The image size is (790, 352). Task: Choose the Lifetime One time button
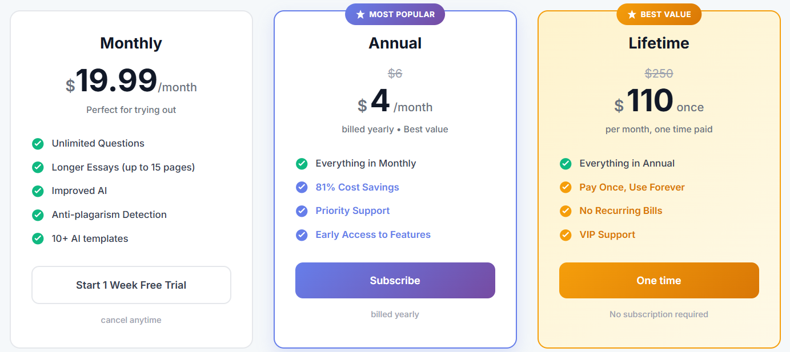[659, 280]
